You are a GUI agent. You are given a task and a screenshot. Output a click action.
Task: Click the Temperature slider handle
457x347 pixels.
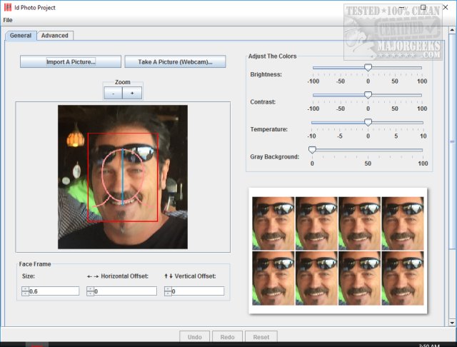368,122
